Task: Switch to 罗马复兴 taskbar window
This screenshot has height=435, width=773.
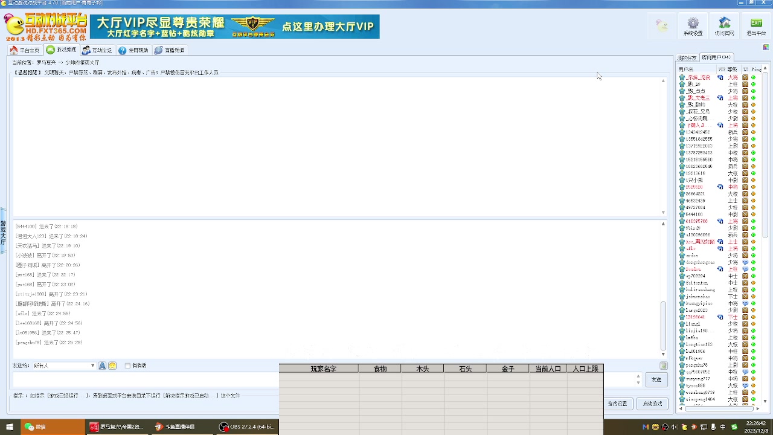Action: tap(117, 427)
